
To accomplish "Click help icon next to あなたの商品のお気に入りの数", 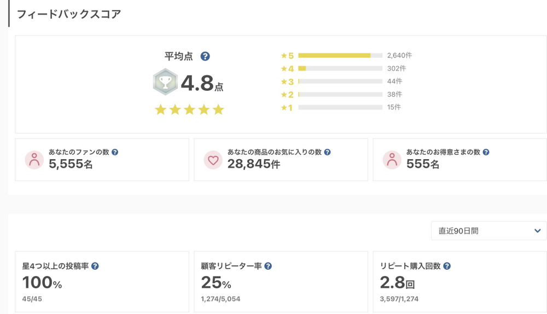I will point(327,152).
